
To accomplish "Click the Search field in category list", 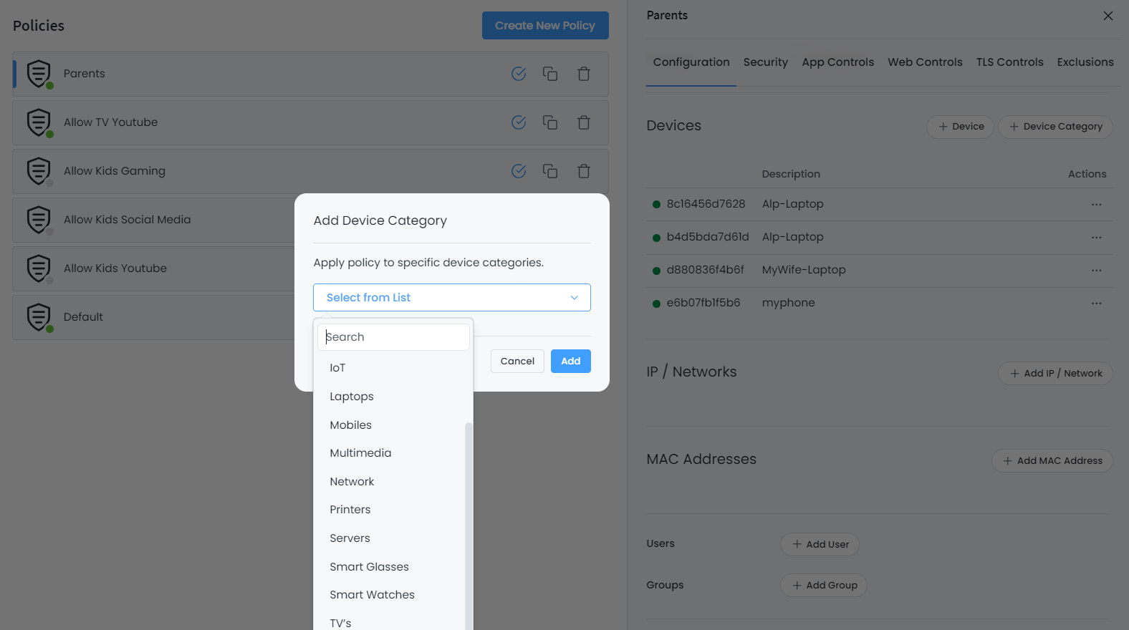I will (393, 337).
